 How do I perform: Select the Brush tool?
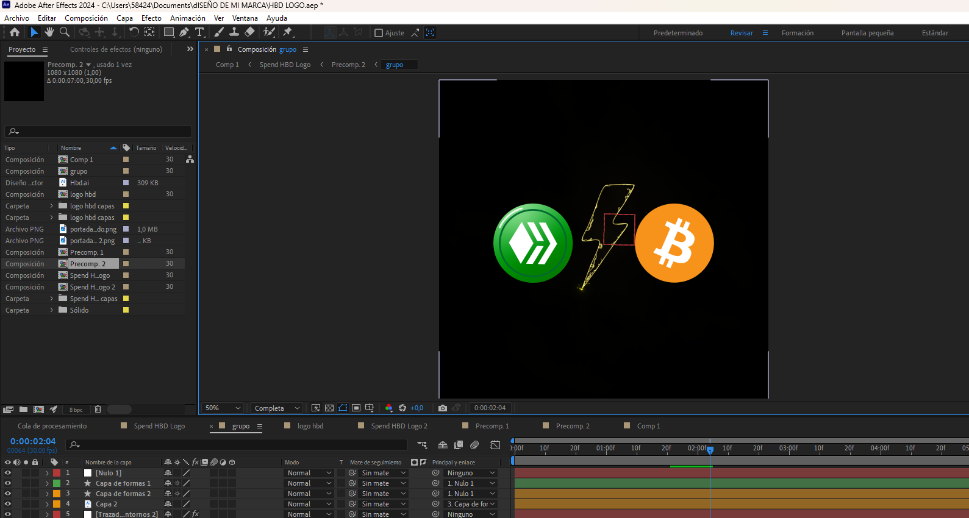219,32
